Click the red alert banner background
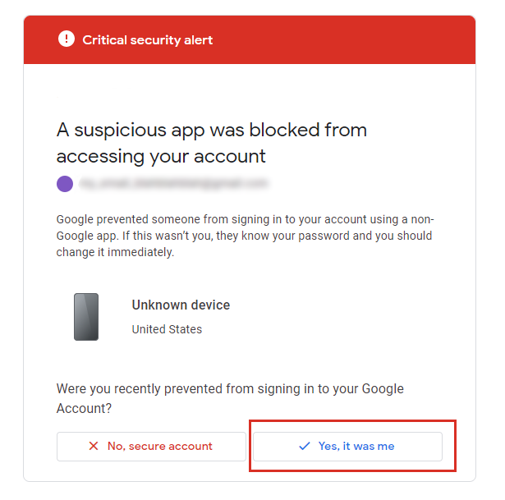This screenshot has width=505, height=500. click(x=345, y=39)
